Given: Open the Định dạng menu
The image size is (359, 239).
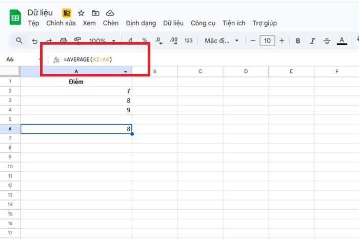Looking at the screenshot, I should tap(142, 23).
